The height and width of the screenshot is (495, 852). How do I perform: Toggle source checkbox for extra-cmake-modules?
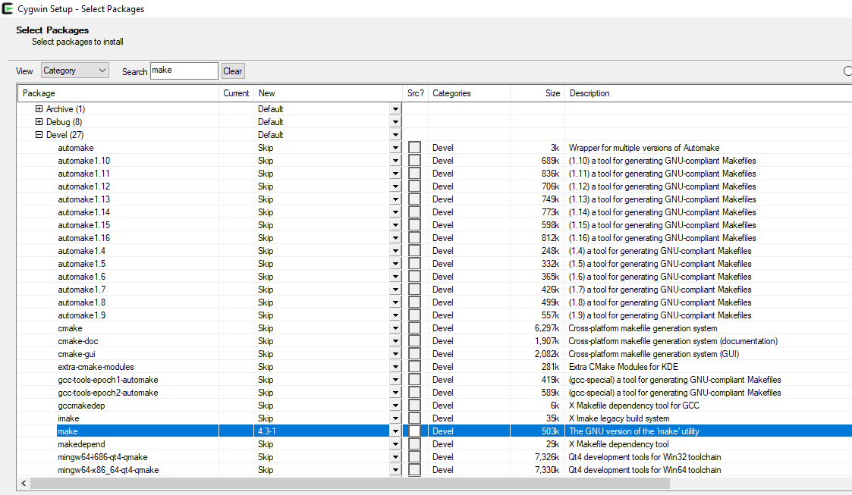pos(414,367)
